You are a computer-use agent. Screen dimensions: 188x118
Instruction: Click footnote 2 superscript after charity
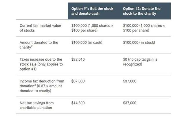[32, 46]
